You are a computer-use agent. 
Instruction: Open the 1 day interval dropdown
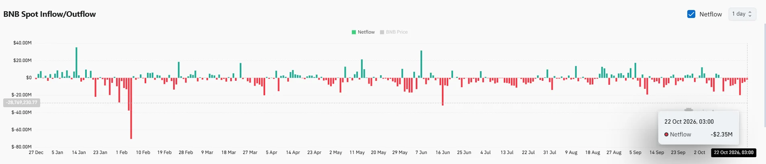pyautogui.click(x=742, y=14)
